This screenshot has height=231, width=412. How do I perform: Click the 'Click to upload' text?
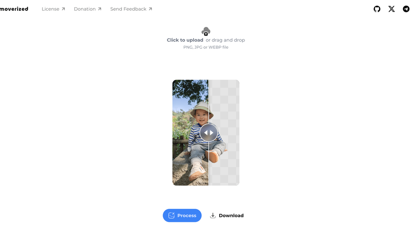(185, 40)
